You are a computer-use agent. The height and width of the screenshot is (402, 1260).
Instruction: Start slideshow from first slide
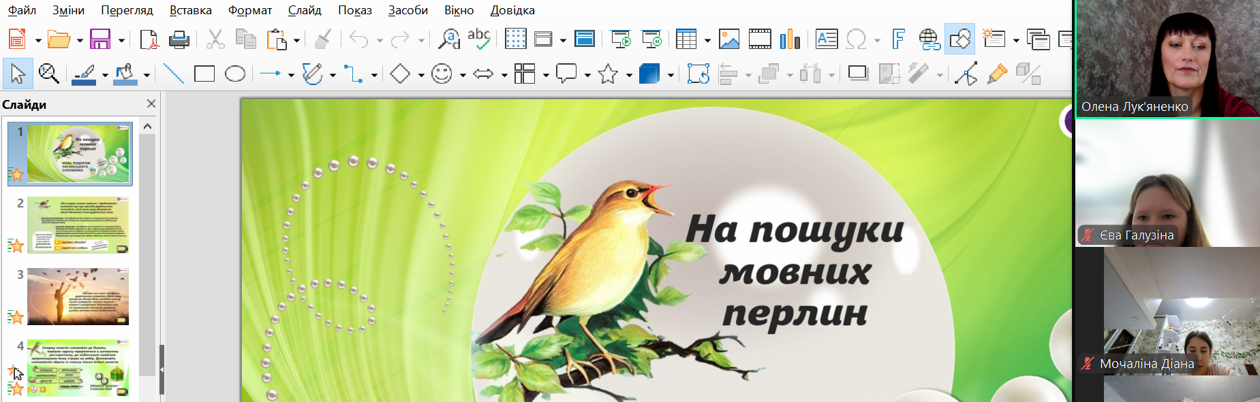pyautogui.click(x=621, y=39)
